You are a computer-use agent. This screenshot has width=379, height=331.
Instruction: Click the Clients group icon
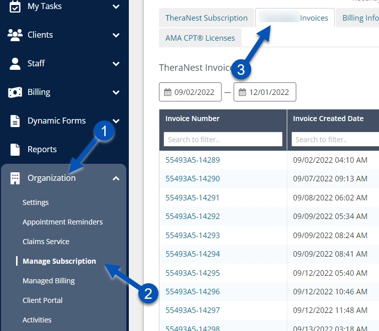click(15, 35)
